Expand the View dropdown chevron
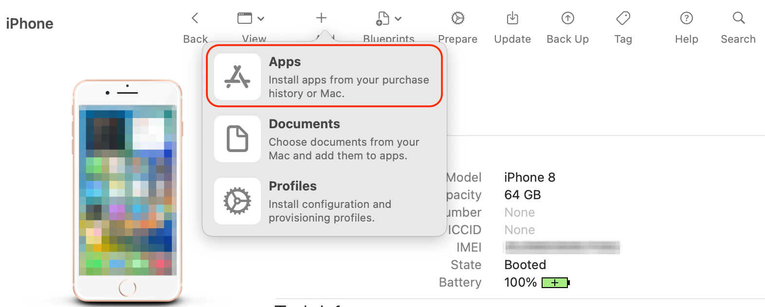Viewport: 765px width, 307px height. coord(261,19)
